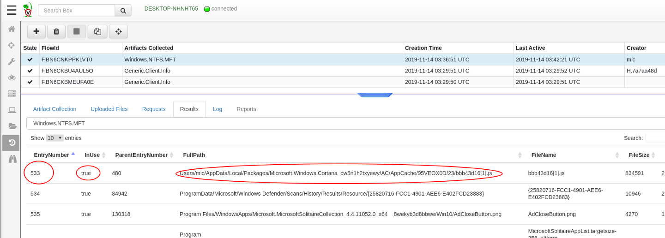
Task: Open the Log tab
Action: click(x=218, y=109)
